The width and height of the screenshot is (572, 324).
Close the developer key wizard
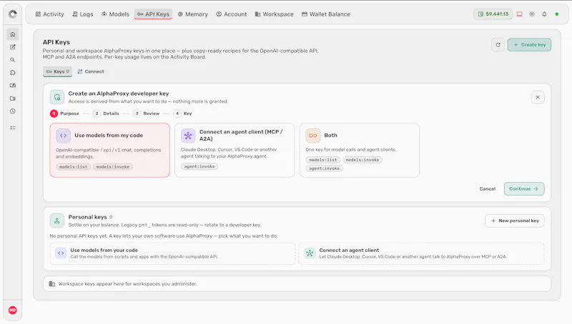538,97
